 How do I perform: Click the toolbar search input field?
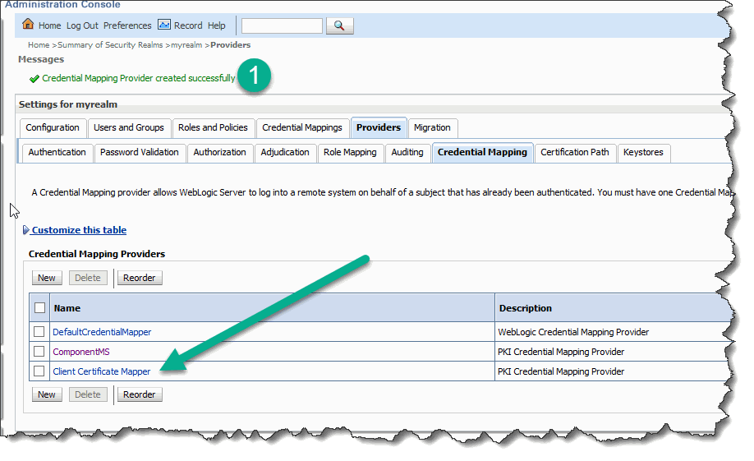click(282, 26)
